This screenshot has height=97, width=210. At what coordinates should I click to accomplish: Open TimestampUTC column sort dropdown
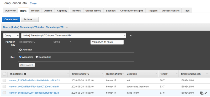[x=102, y=74]
